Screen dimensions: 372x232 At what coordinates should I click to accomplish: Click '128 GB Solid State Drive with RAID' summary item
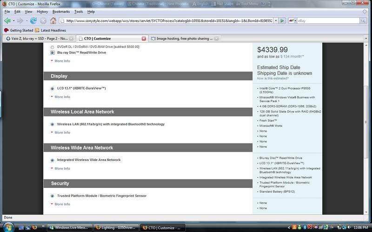[290, 113]
